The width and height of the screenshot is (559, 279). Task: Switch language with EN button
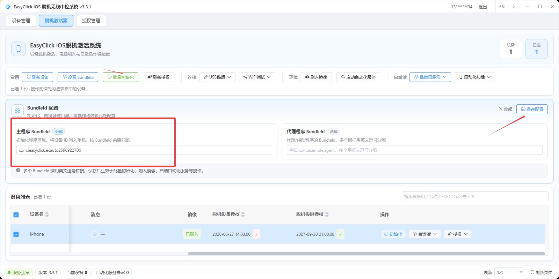[x=502, y=7]
